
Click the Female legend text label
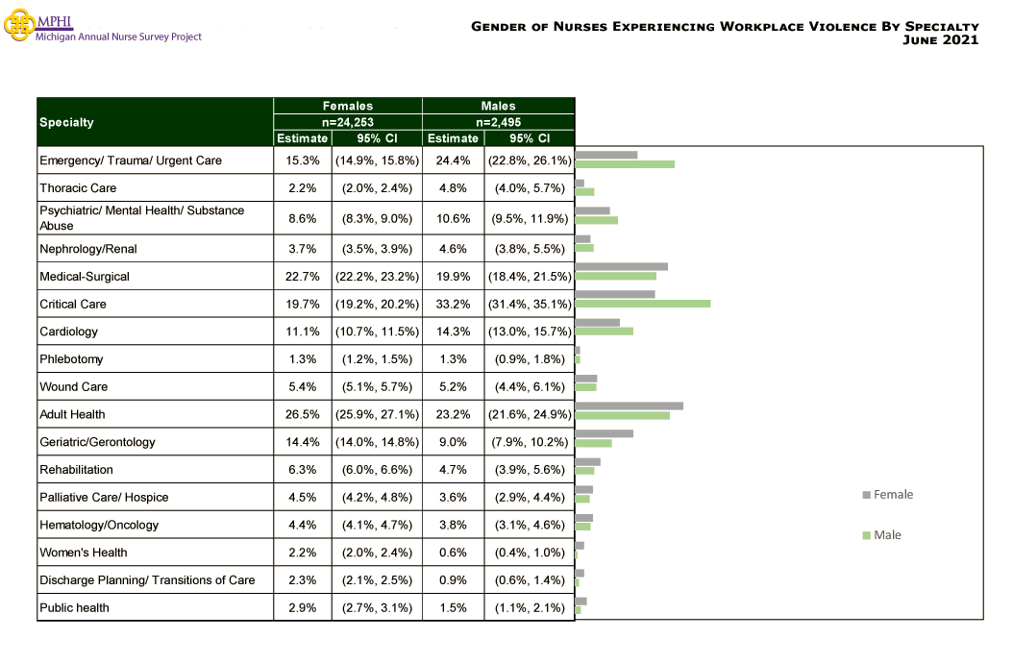point(888,494)
